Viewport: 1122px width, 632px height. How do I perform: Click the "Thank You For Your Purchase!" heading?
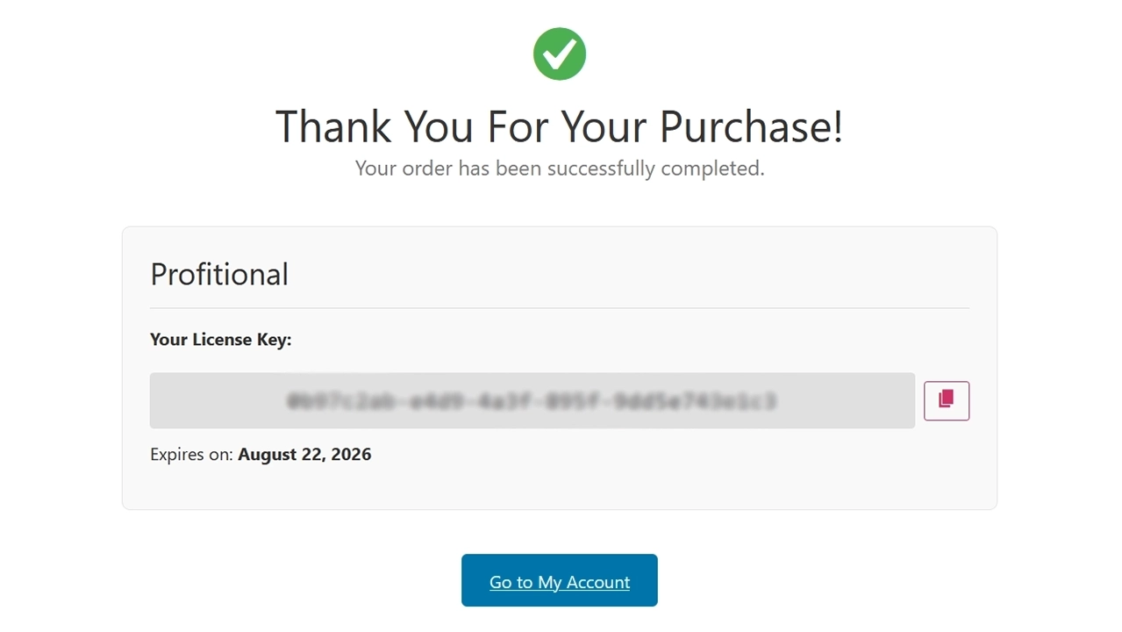tap(560, 126)
